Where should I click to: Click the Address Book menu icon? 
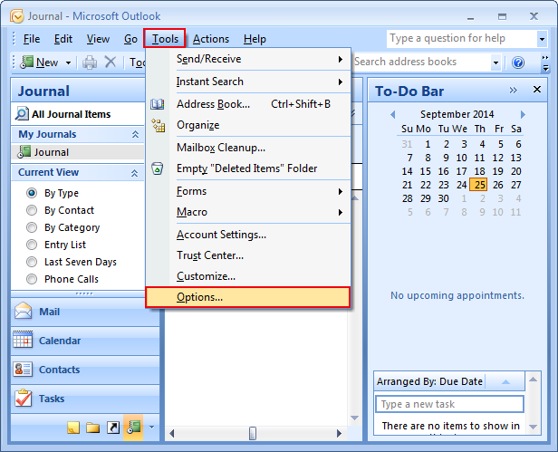tap(158, 104)
